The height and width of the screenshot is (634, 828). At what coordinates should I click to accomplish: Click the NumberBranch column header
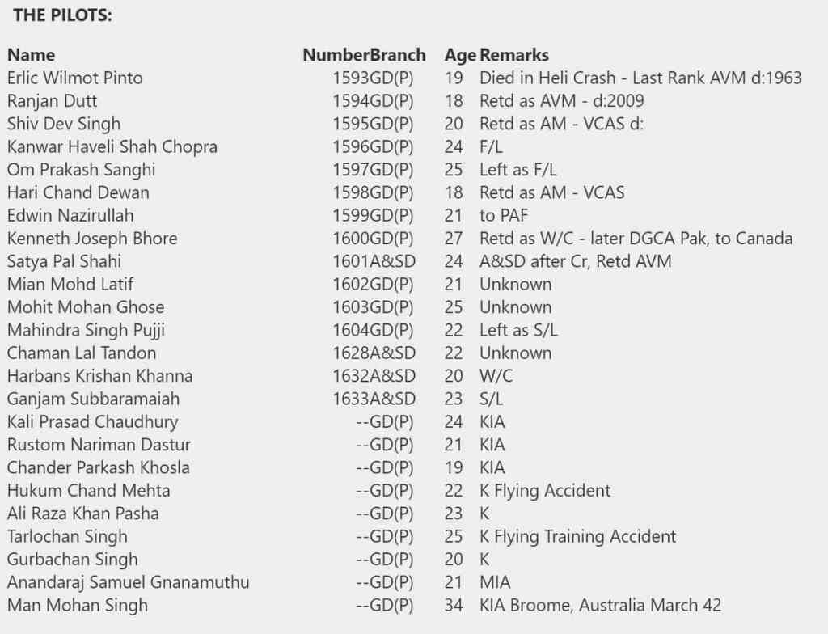(364, 55)
